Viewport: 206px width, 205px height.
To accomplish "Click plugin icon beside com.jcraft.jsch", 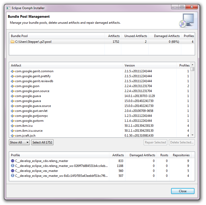I will tap(13, 136).
